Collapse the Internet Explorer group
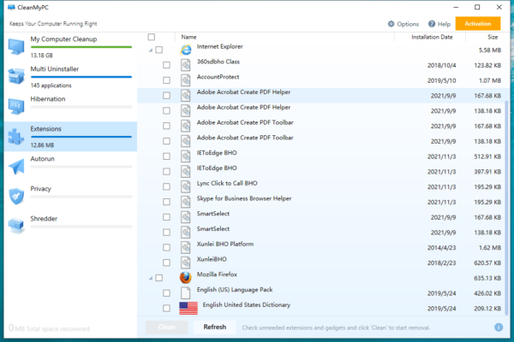The image size is (514, 342). click(151, 50)
